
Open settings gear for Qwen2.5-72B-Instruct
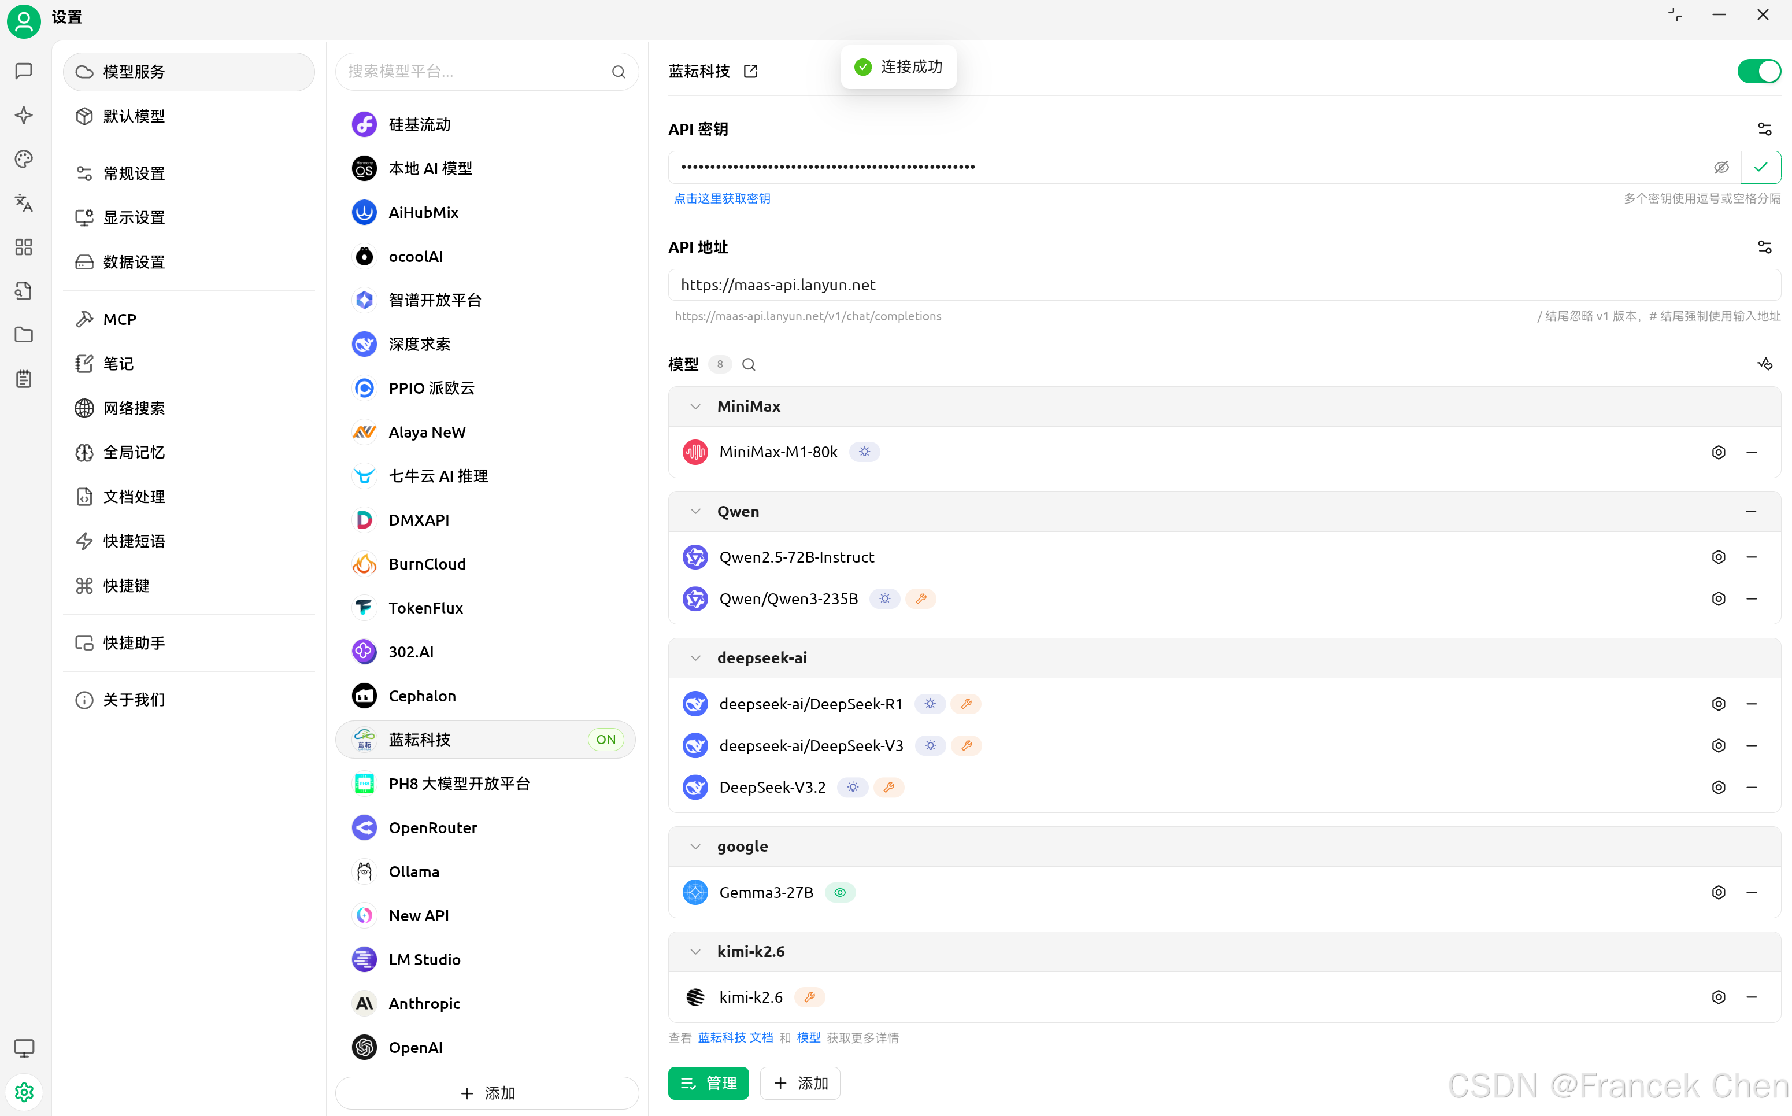pyautogui.click(x=1718, y=557)
